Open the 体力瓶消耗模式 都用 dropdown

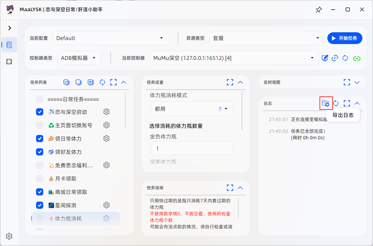coord(192,109)
